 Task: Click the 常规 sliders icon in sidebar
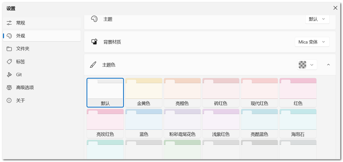click(x=9, y=23)
